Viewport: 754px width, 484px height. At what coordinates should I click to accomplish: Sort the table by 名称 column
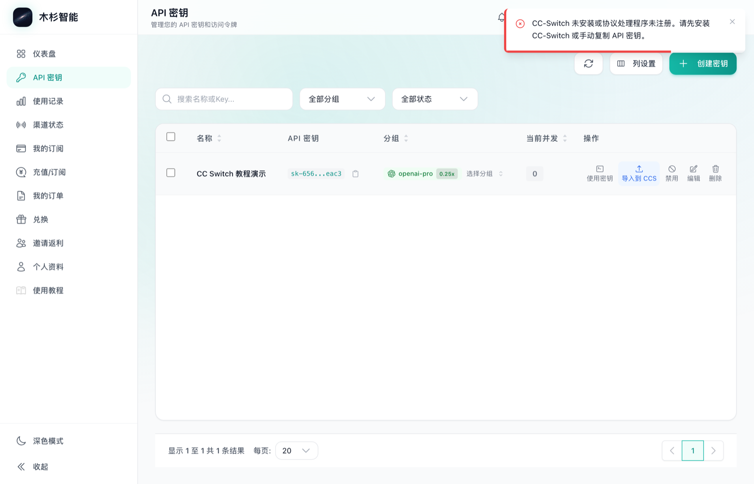click(209, 138)
